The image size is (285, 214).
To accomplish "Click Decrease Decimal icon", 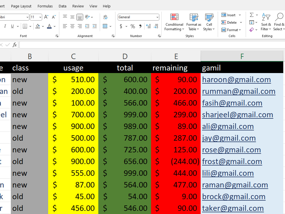I will (156, 26).
